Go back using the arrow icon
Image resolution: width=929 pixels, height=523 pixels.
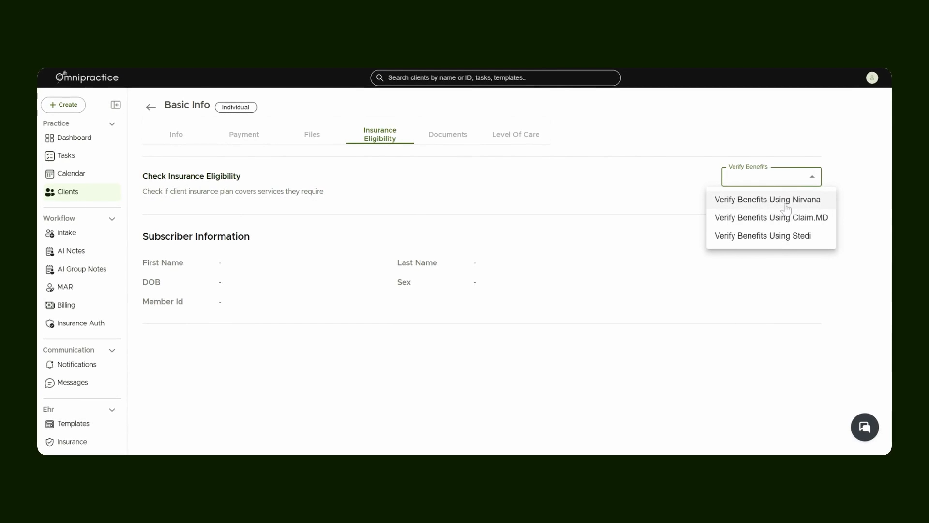click(x=151, y=107)
